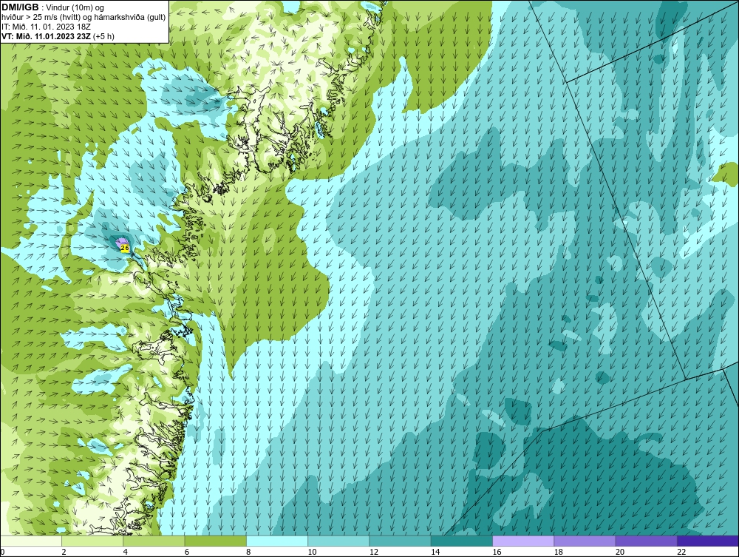
Task: Click legend scale value 10
Action: (x=312, y=552)
